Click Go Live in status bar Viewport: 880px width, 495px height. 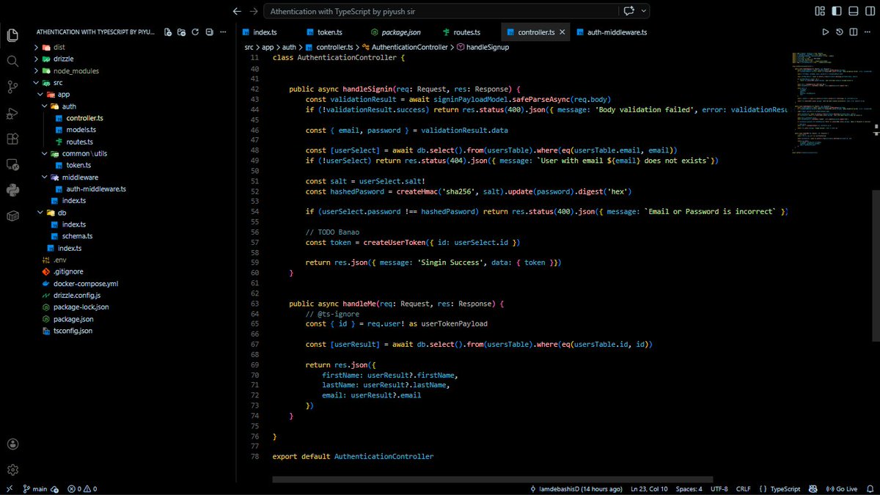[x=841, y=488]
